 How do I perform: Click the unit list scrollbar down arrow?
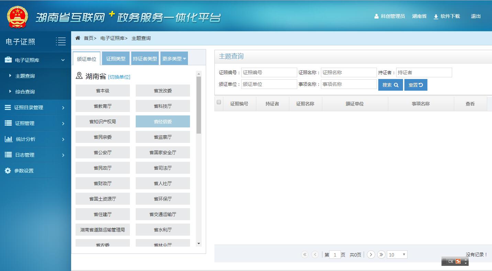pyautogui.click(x=199, y=244)
